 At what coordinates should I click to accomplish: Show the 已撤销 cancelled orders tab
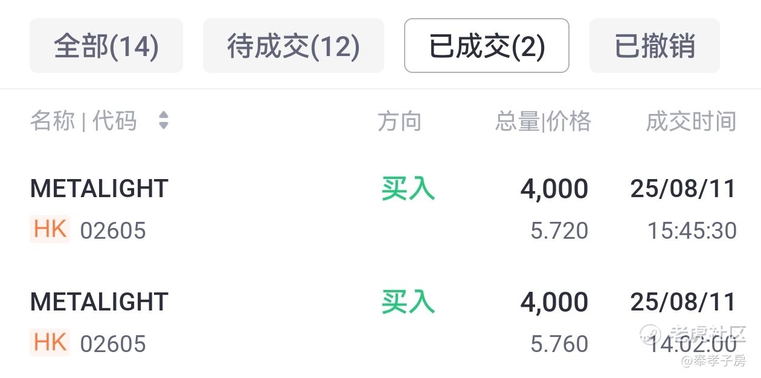(x=655, y=46)
